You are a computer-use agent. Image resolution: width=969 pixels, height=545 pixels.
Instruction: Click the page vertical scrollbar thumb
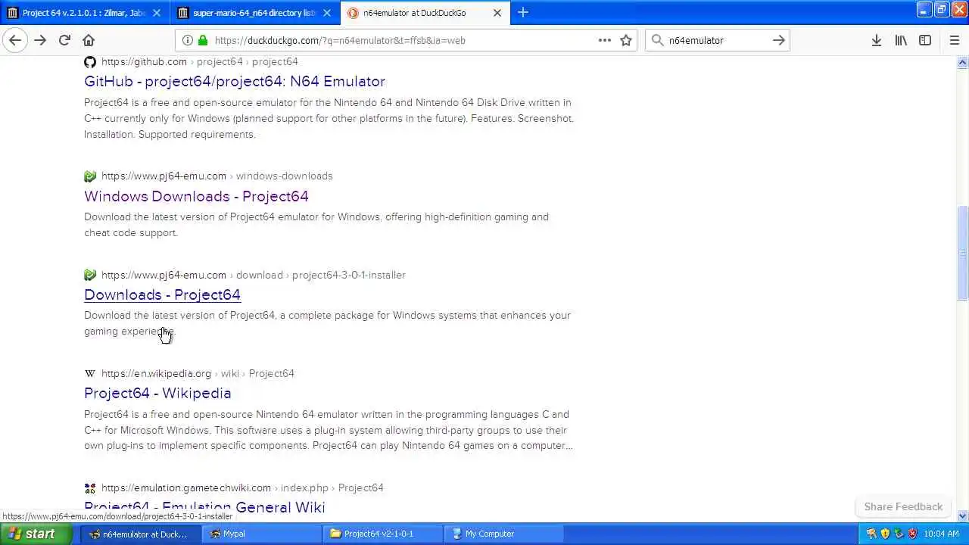[963, 254]
